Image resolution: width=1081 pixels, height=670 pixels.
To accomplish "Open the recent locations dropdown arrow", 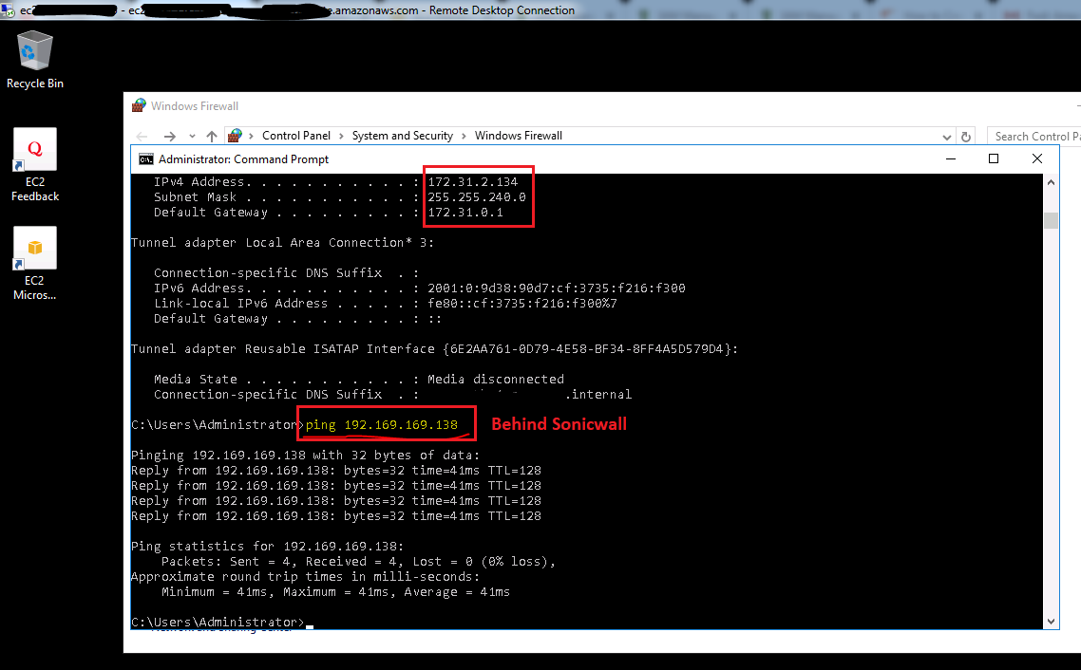I will click(x=192, y=137).
